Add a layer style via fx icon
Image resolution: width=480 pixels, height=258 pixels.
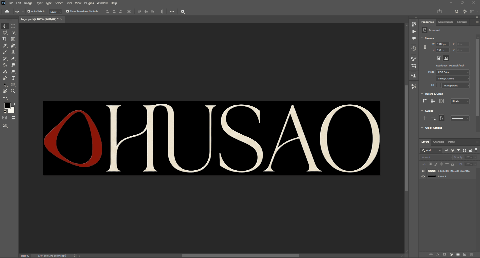(x=438, y=255)
